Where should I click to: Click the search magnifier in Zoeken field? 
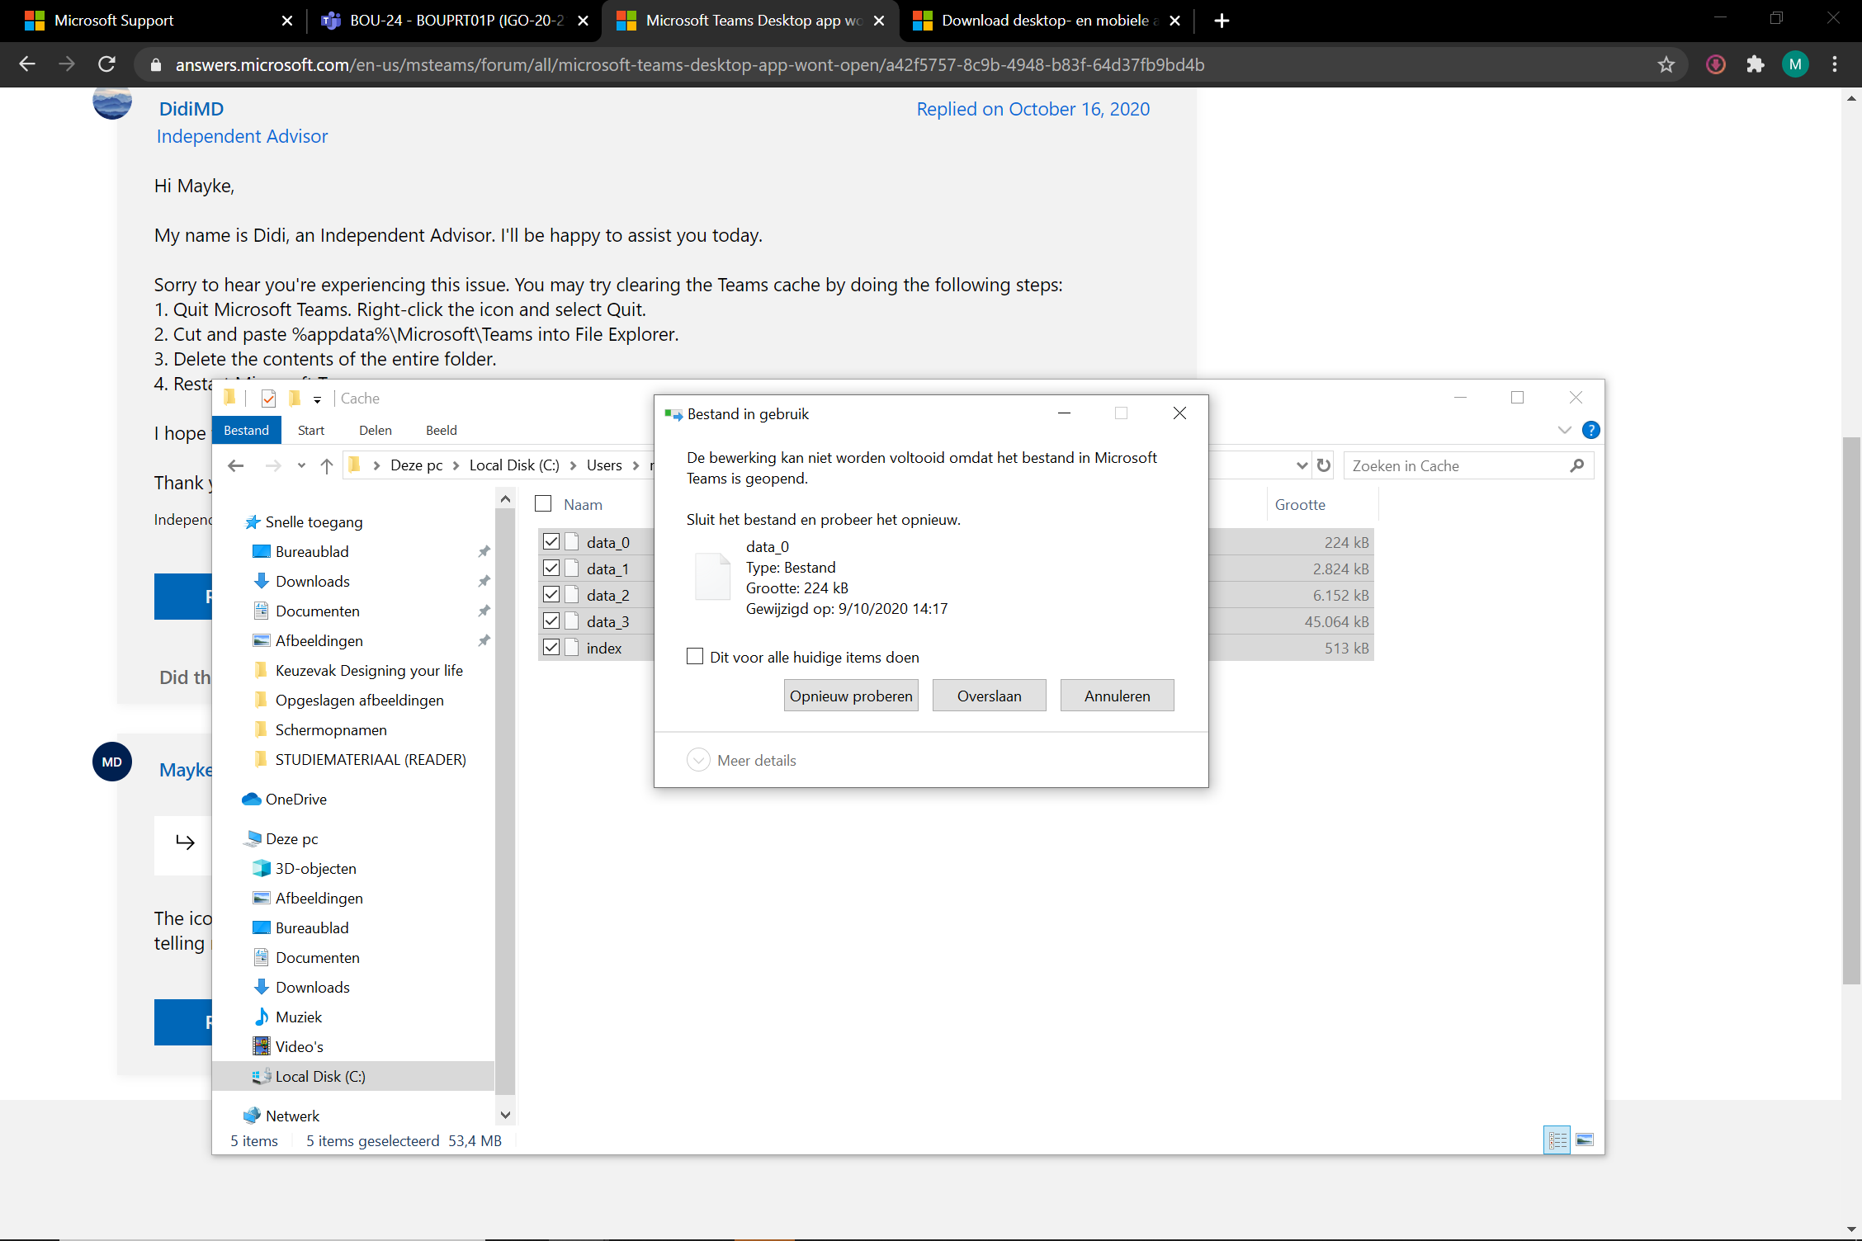point(1576,465)
